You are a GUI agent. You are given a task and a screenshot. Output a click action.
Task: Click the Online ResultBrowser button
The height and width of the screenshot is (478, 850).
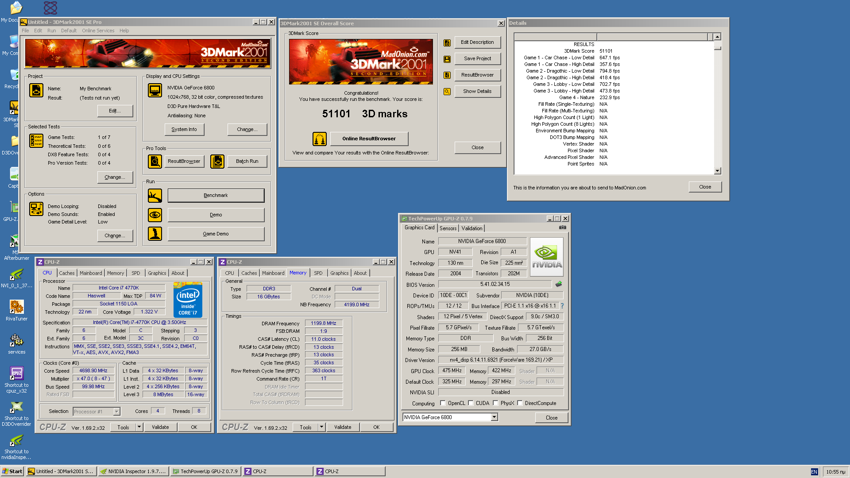(369, 139)
